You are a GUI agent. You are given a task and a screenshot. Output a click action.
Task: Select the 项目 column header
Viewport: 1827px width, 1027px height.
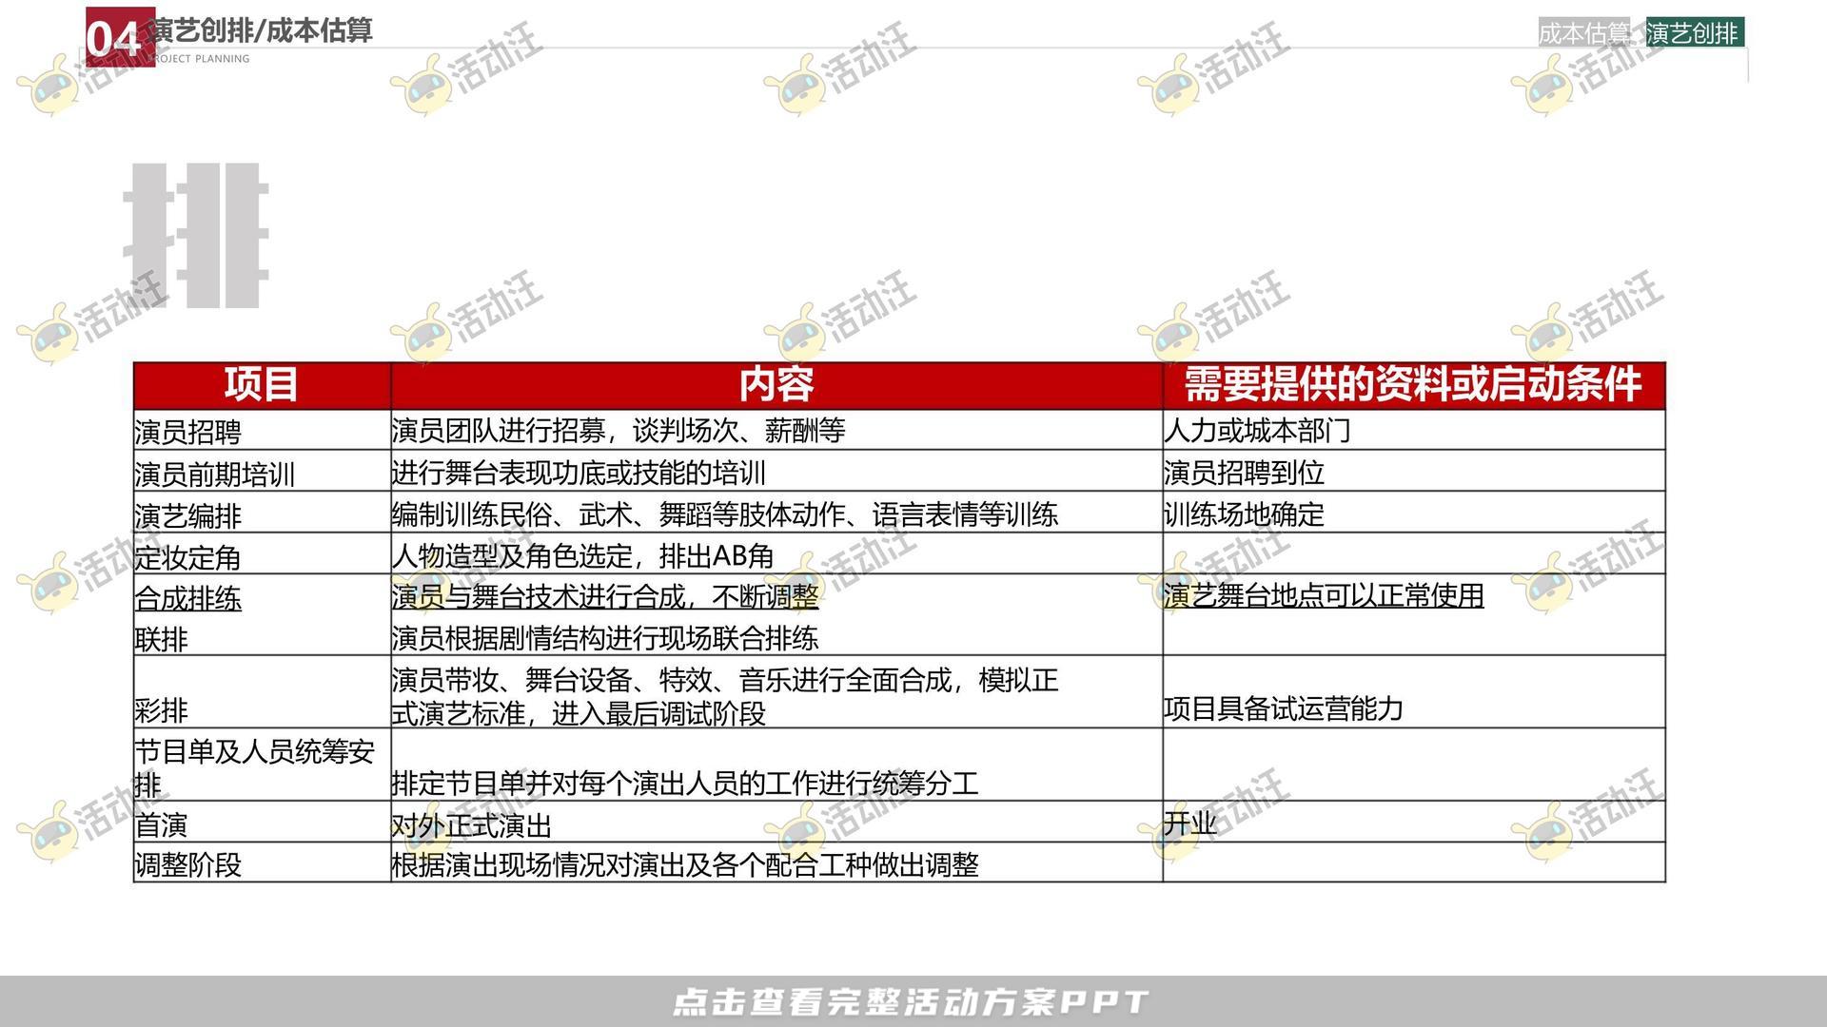click(x=262, y=385)
